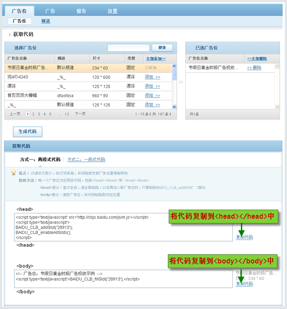Click the dfasfdsa channel cell
The image size is (287, 309).
[65, 96]
